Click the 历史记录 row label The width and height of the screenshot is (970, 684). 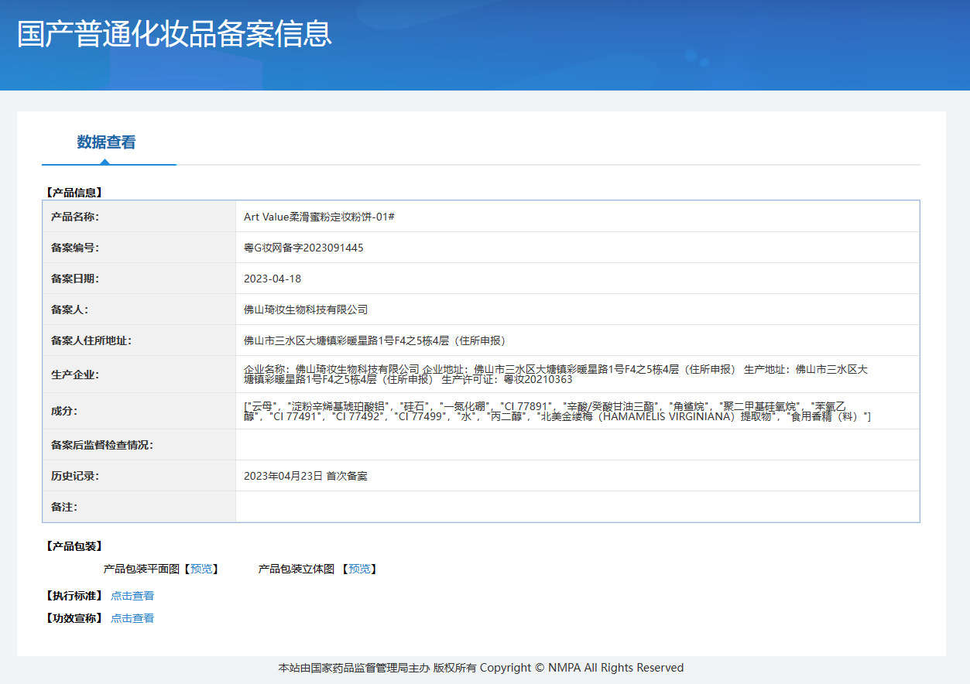75,476
